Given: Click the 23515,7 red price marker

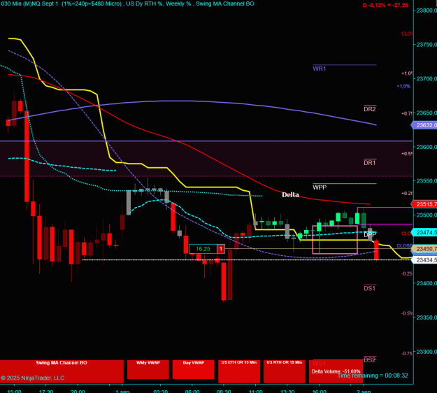Looking at the screenshot, I should click(x=424, y=204).
